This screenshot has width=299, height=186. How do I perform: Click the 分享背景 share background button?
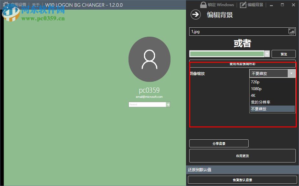(x=219, y=143)
